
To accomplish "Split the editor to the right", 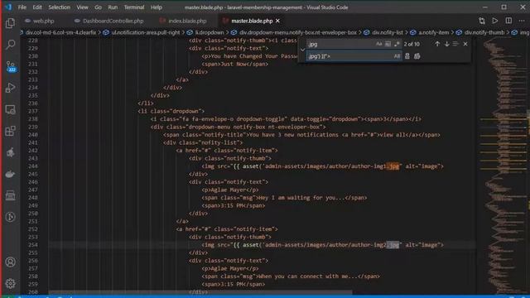I will point(508,21).
